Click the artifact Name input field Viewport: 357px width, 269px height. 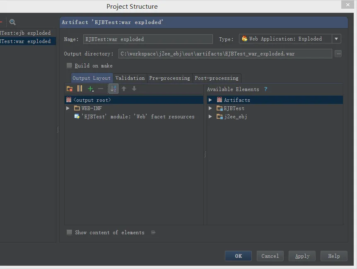[148, 39]
